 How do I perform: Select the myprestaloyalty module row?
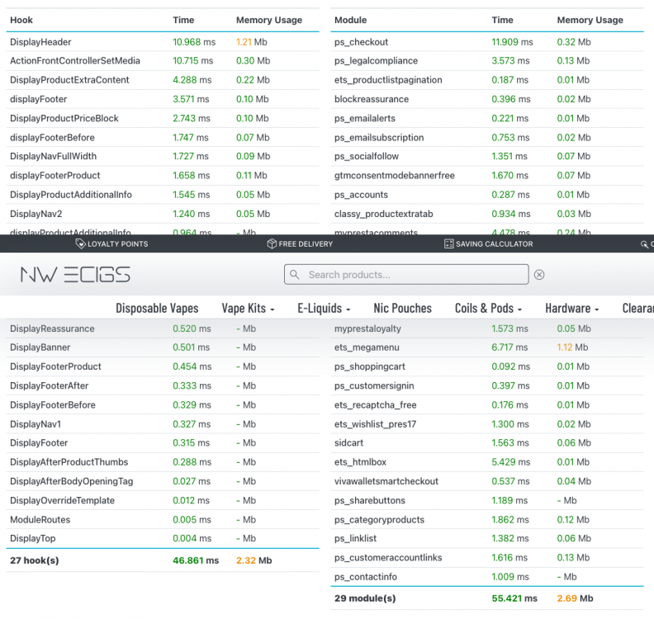[x=487, y=328]
